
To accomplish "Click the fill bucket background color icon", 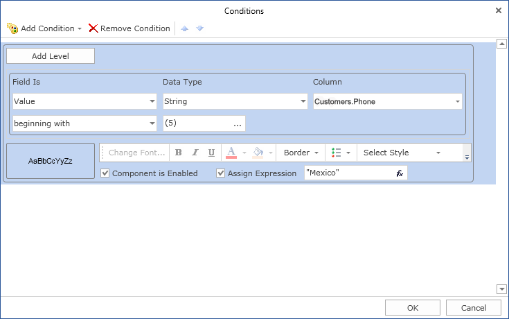I will [258, 153].
